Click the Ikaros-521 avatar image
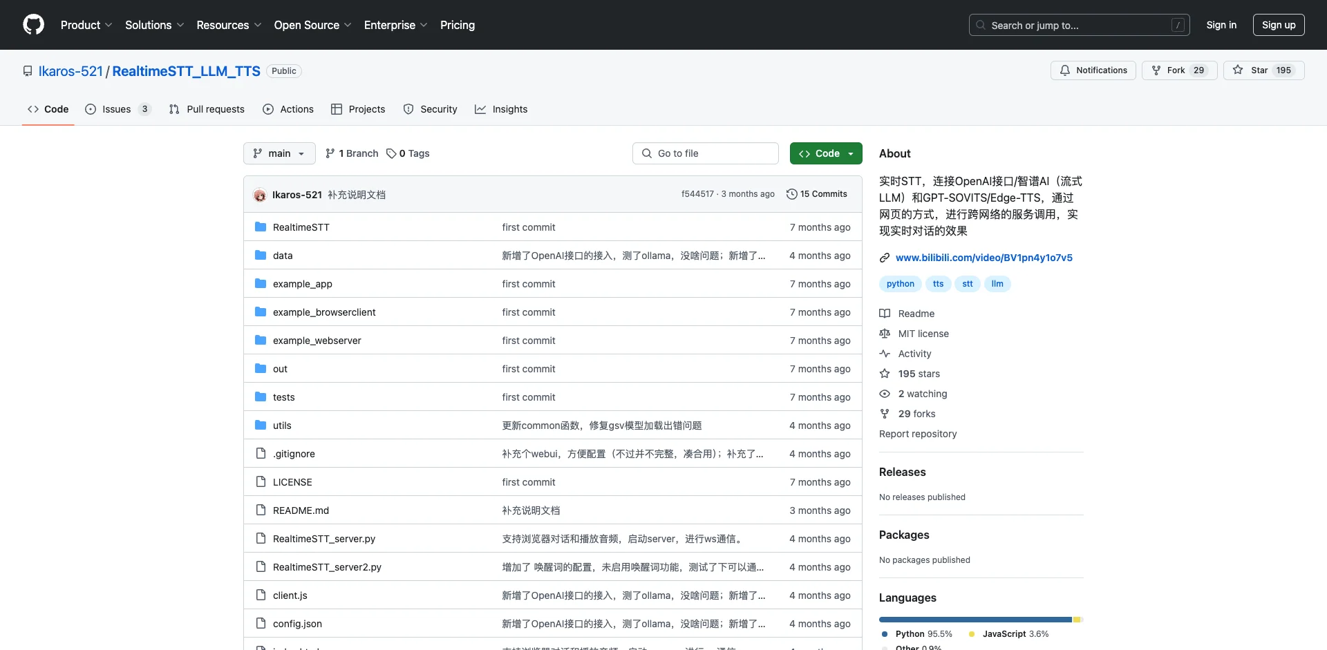 [260, 195]
